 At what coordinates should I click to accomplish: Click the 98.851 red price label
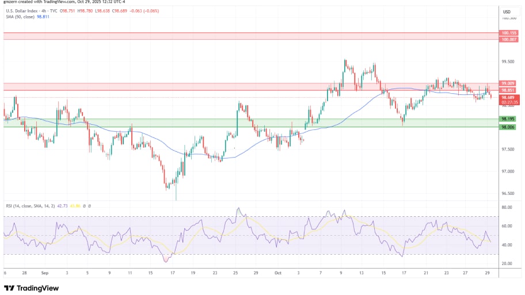click(508, 90)
